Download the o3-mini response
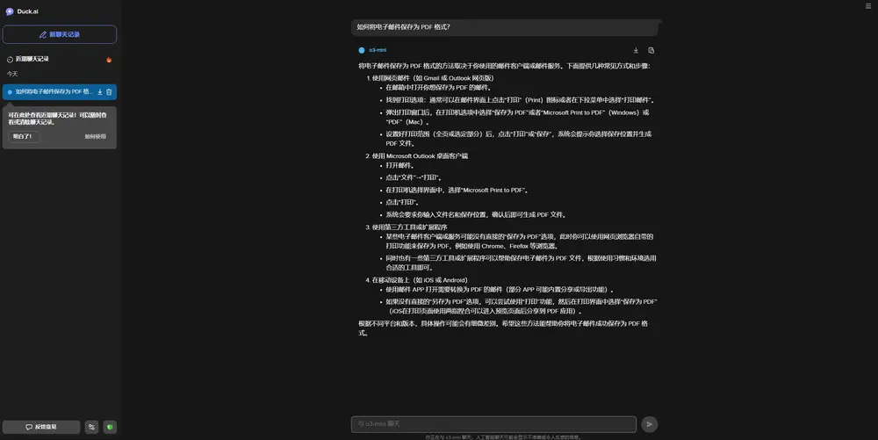This screenshot has width=878, height=440. pyautogui.click(x=636, y=50)
